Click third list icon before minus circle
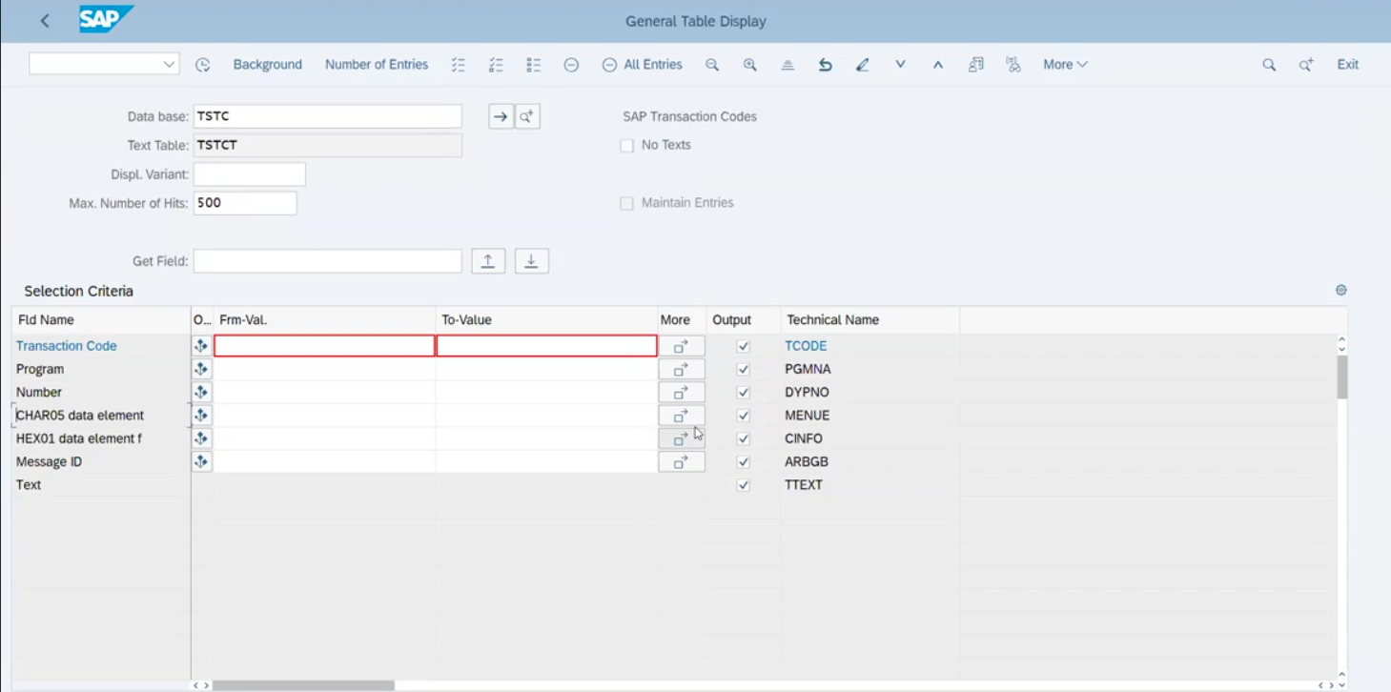This screenshot has width=1391, height=692. [534, 65]
